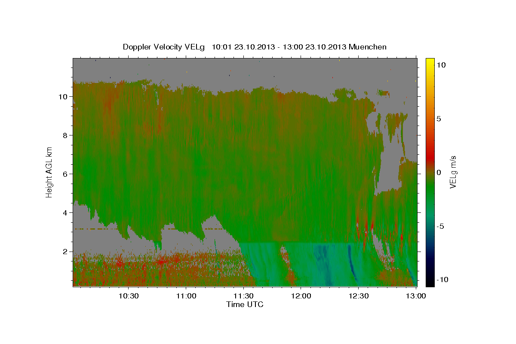Viewport: 516px width, 344px height.
Task: Click the colorbar tick label '5'
Action: click(x=439, y=119)
